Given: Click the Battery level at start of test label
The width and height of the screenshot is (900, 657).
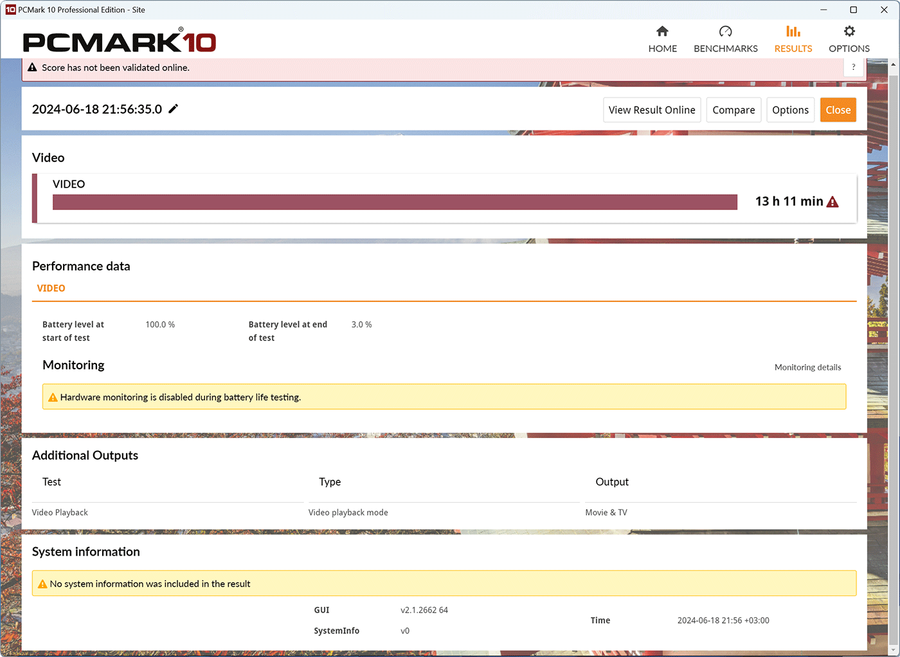Looking at the screenshot, I should pyautogui.click(x=73, y=331).
